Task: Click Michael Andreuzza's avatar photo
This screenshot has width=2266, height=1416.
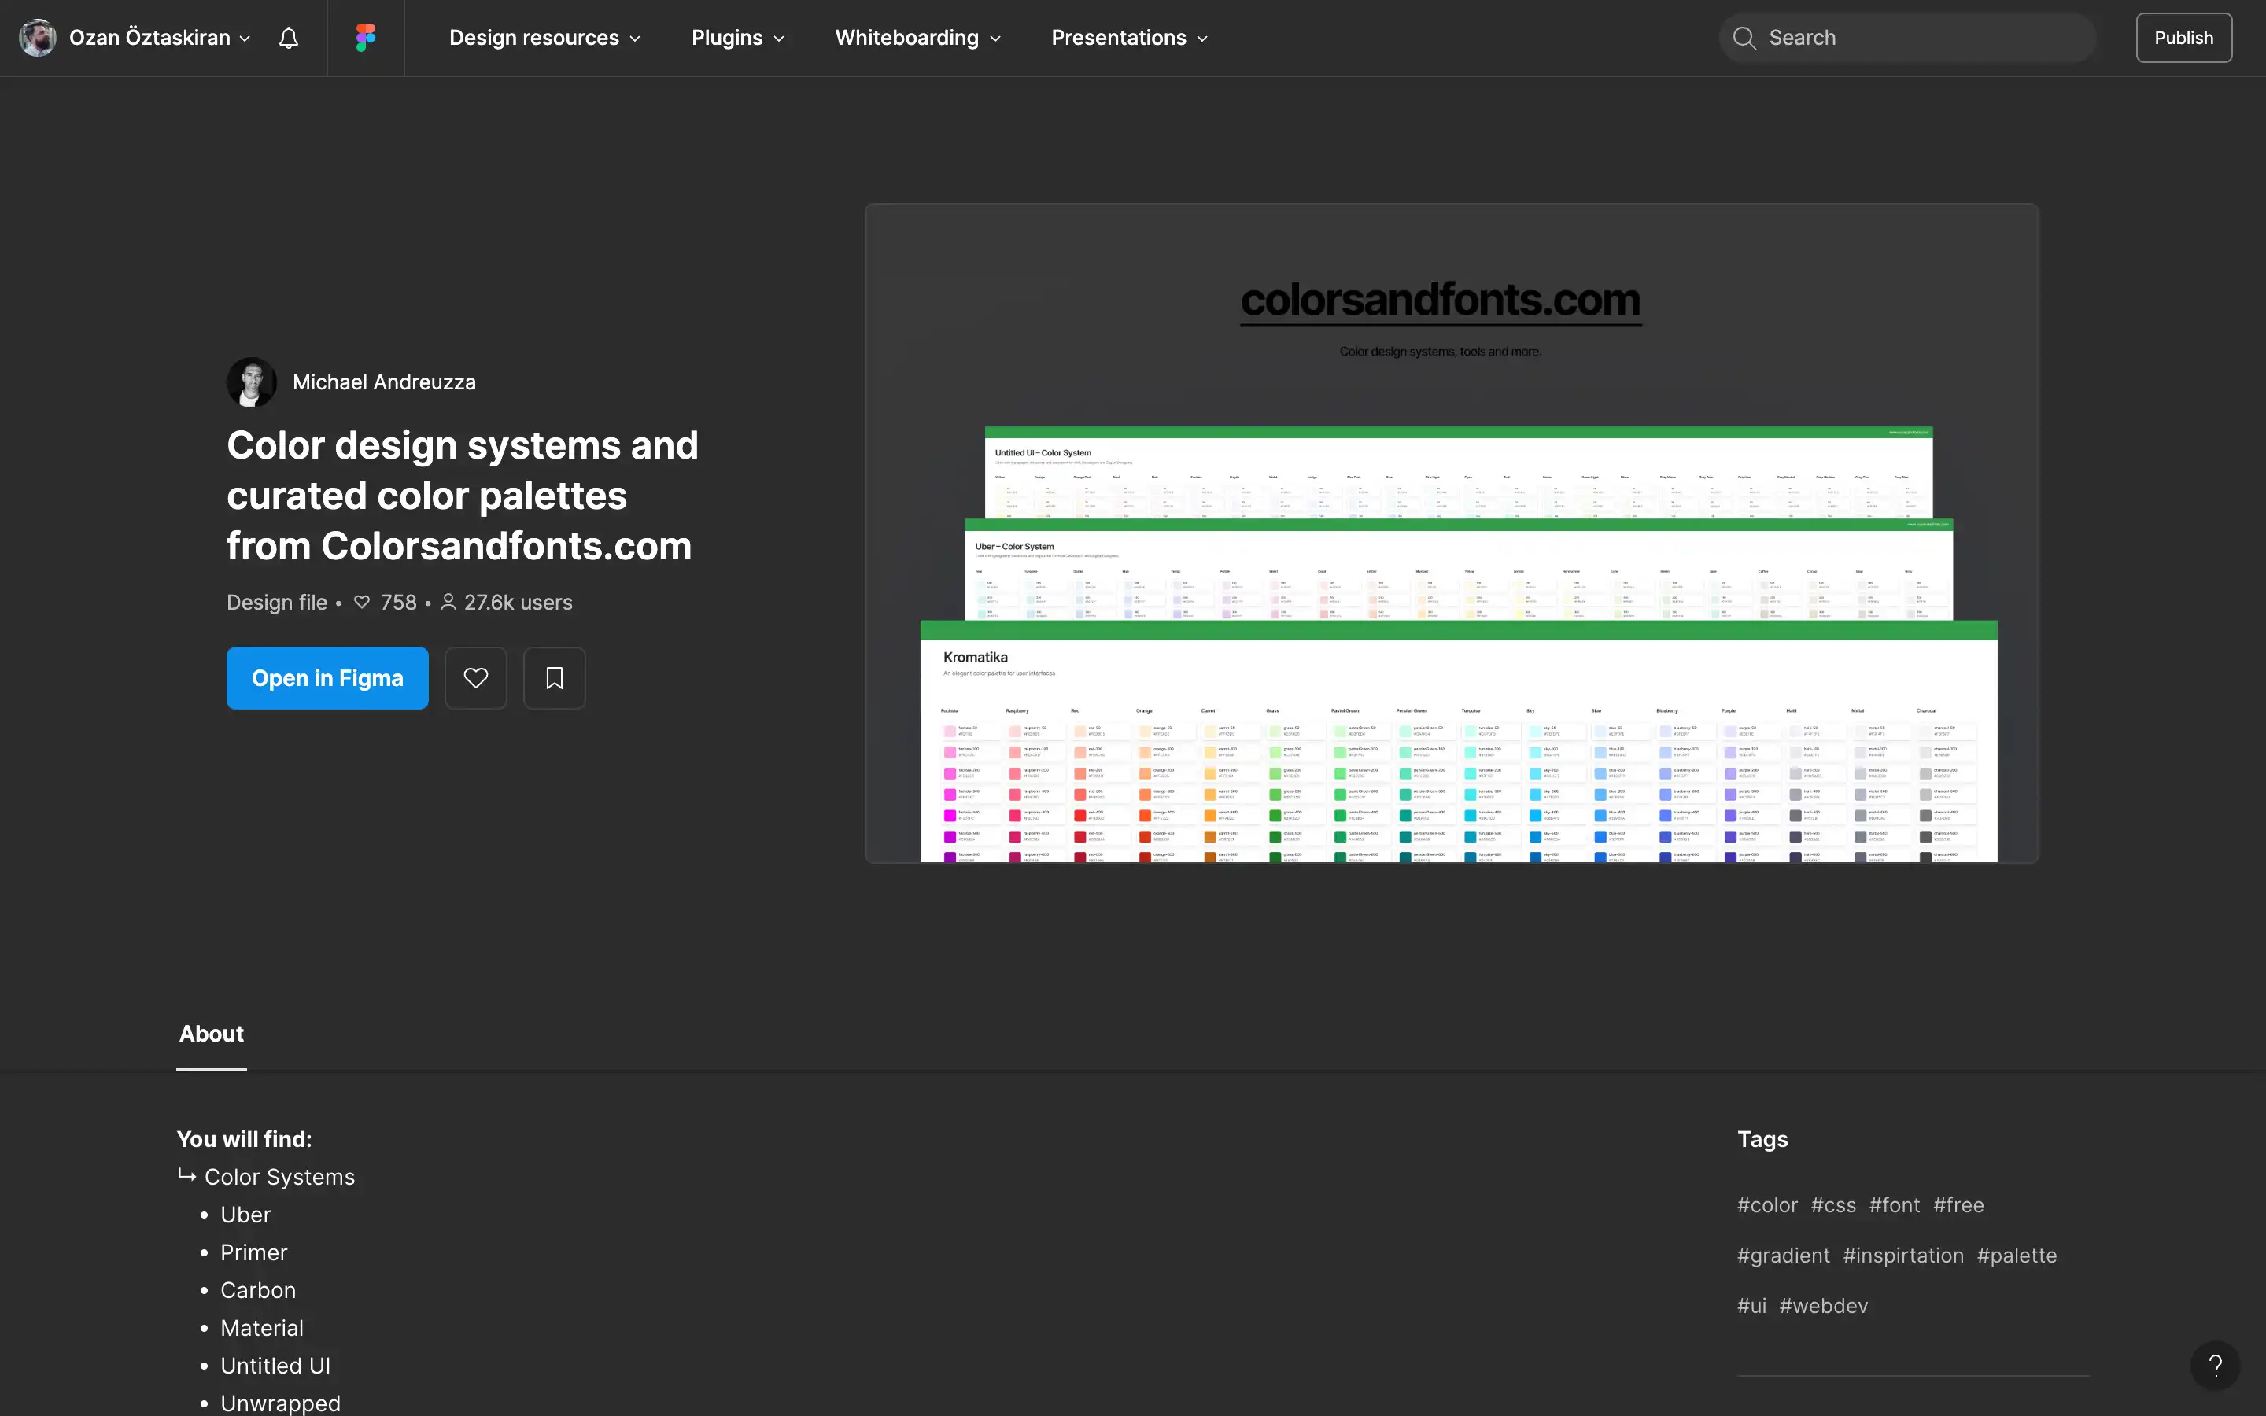Action: click(252, 382)
